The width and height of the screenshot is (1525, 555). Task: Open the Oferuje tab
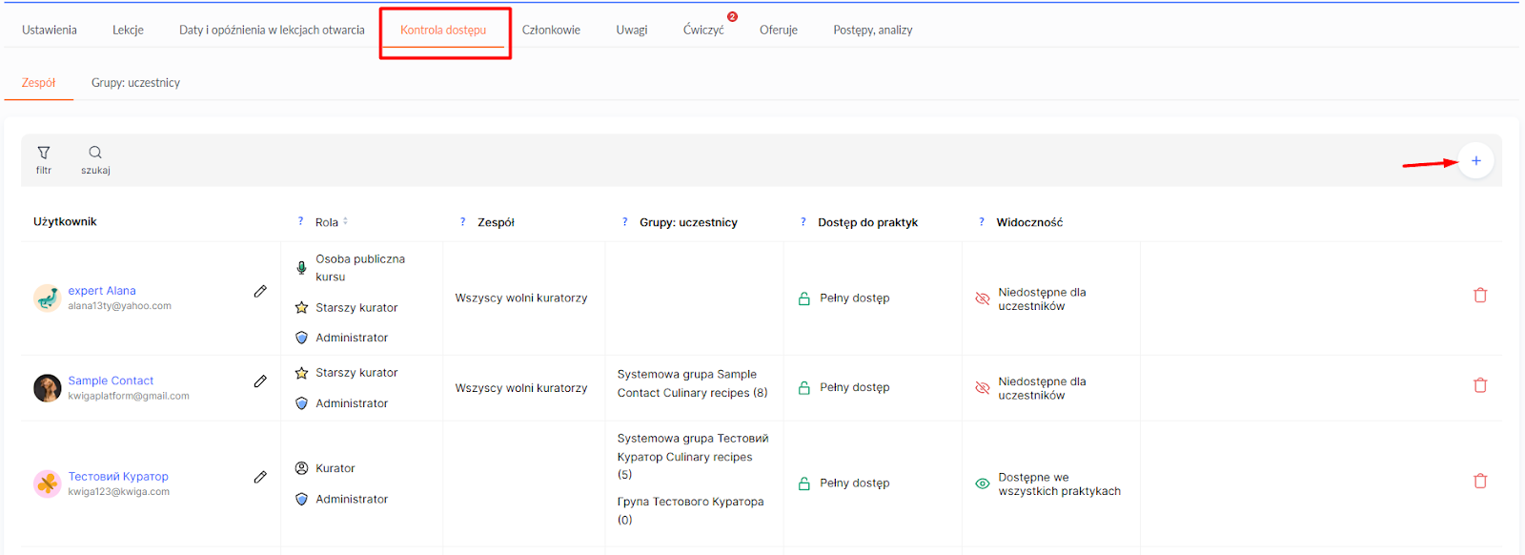[x=779, y=30]
